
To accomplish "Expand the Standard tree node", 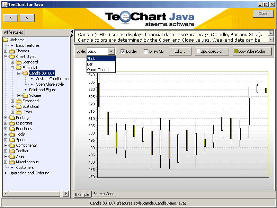I will 12,62.
